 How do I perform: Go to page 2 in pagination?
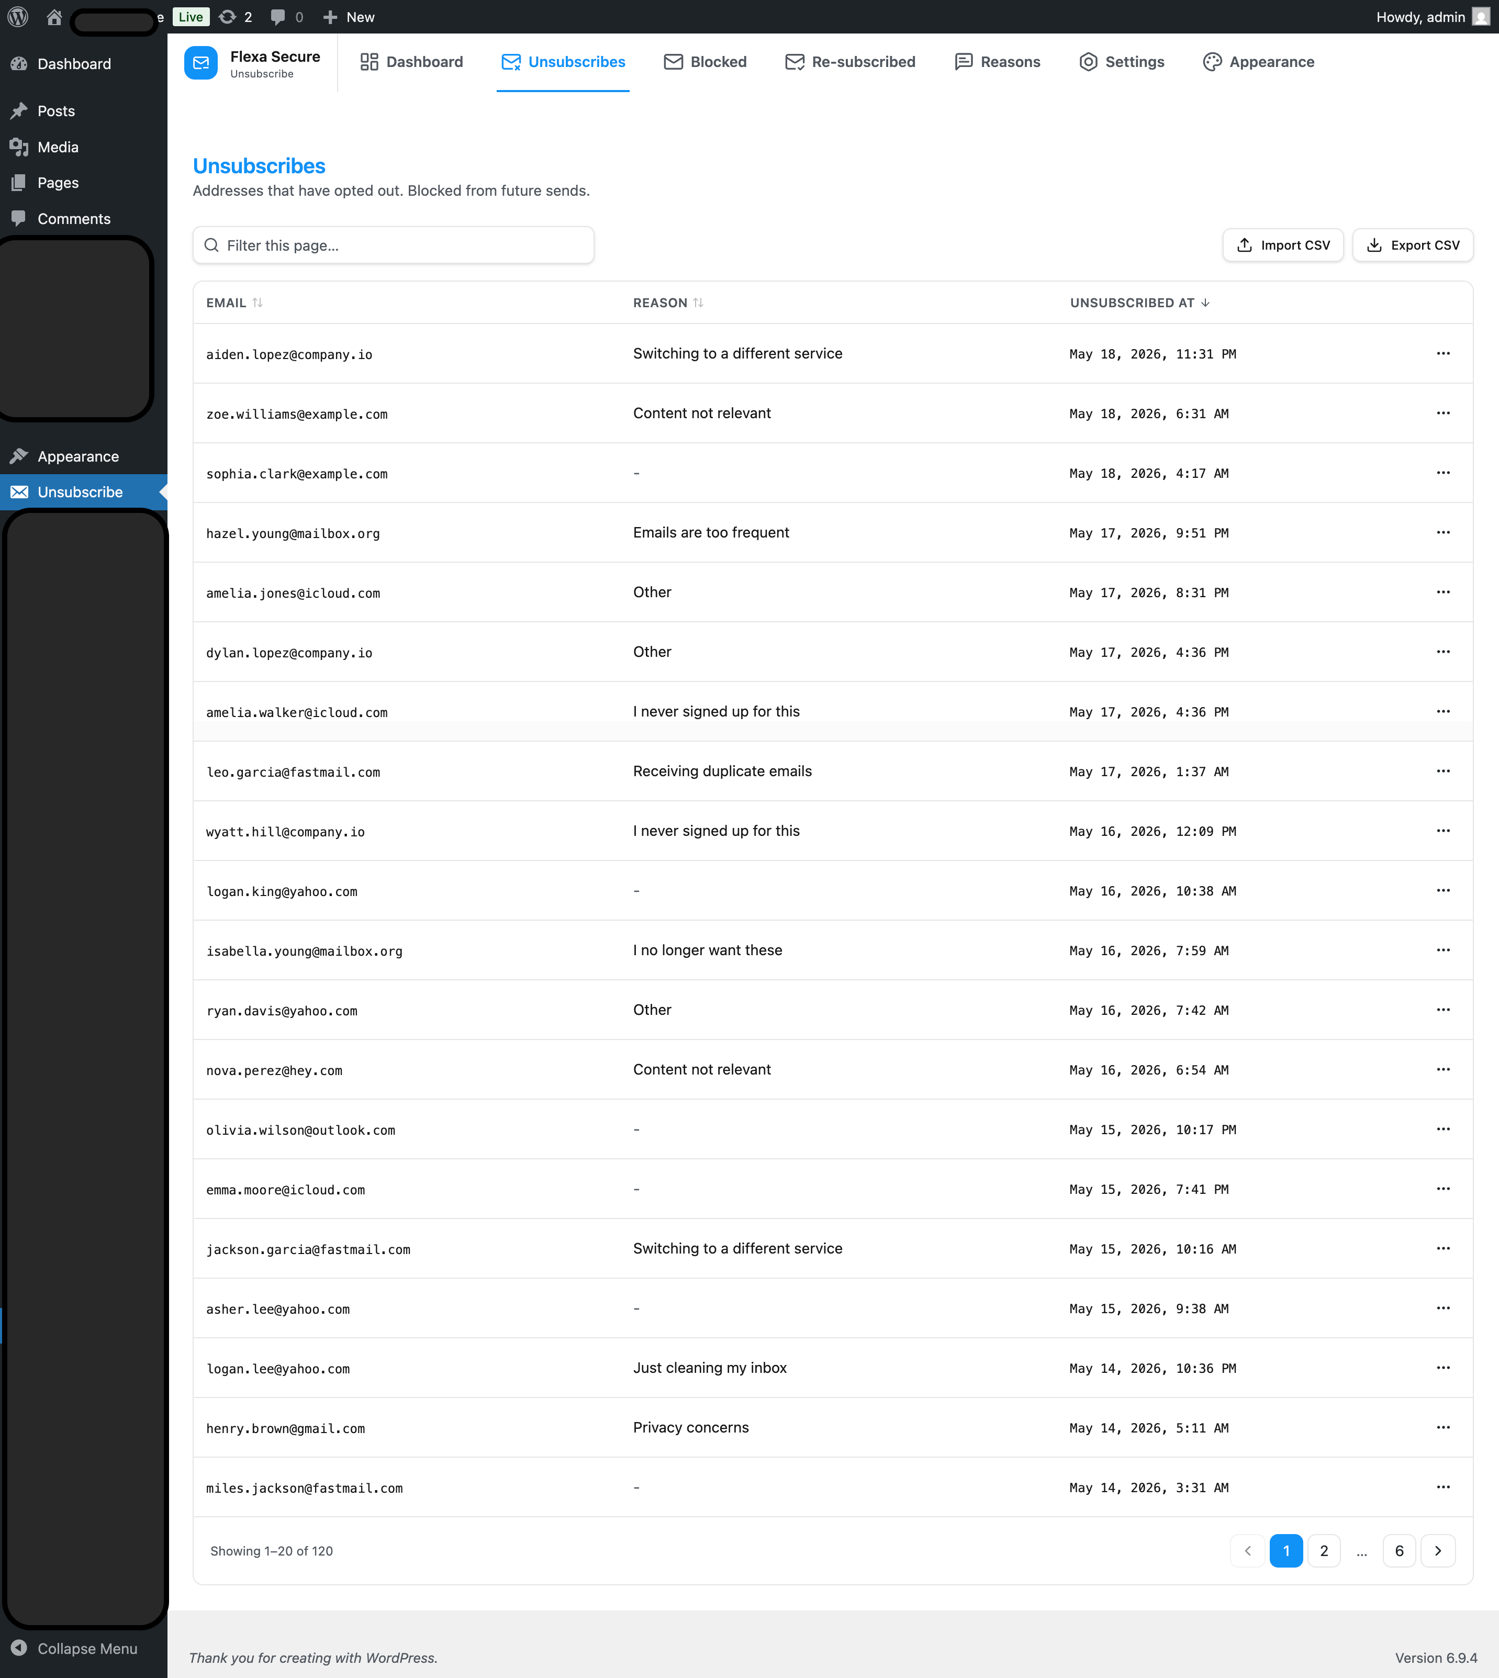(x=1324, y=1551)
